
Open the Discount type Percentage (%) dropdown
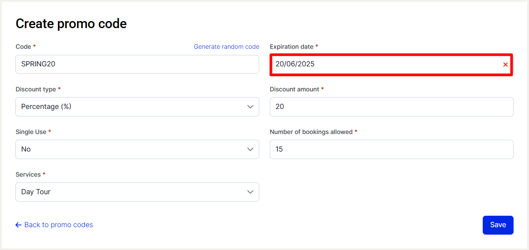[x=137, y=107]
